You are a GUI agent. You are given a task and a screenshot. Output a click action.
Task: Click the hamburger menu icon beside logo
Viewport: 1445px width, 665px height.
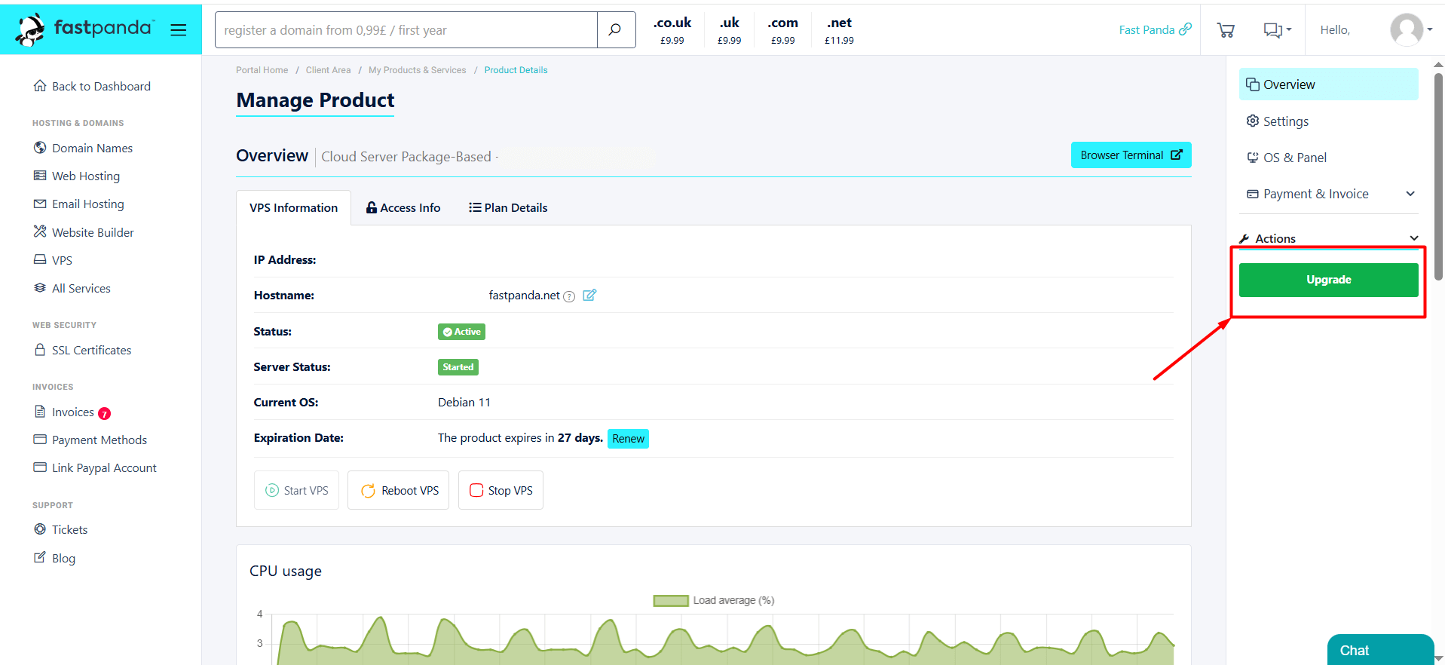tap(178, 30)
